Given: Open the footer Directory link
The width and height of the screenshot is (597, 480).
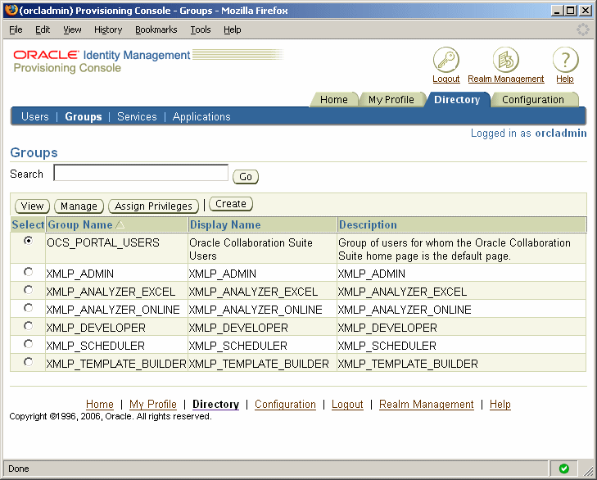Looking at the screenshot, I should pos(216,404).
